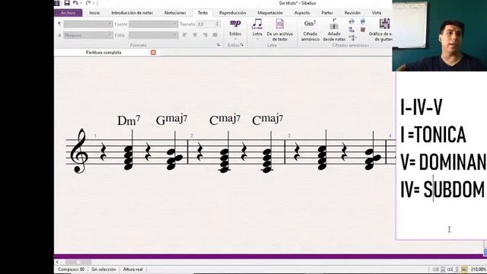Click the highlighted view icon in status bar
Image resolution: width=487 pixels, height=274 pixels.
tap(464, 269)
